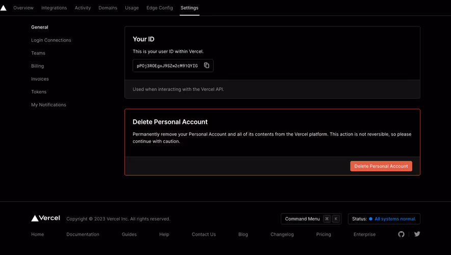Click the K key badge in Command Menu
This screenshot has width=451, height=255.
336,218
